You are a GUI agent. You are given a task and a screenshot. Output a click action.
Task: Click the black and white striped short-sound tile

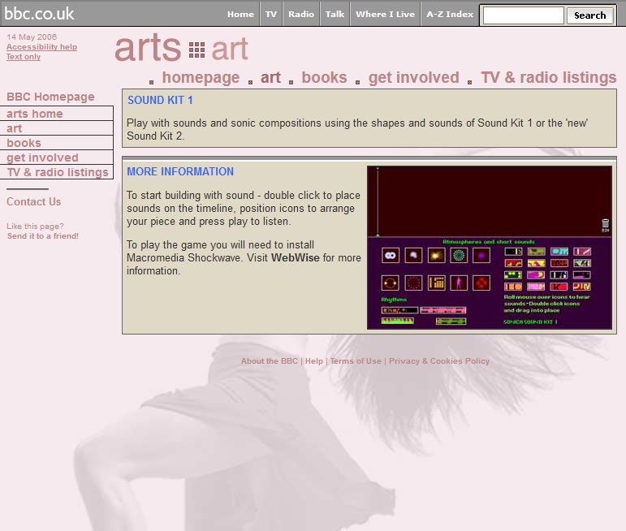pos(559,275)
